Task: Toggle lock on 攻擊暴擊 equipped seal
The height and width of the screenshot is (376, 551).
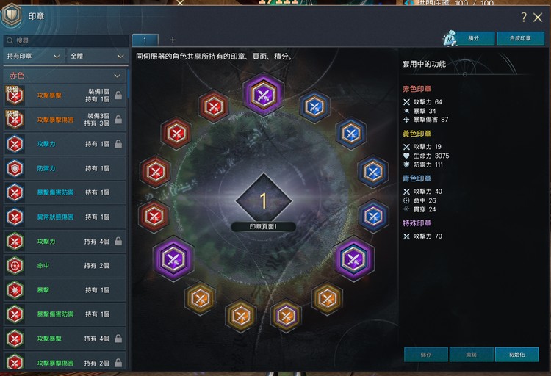Action: click(118, 95)
